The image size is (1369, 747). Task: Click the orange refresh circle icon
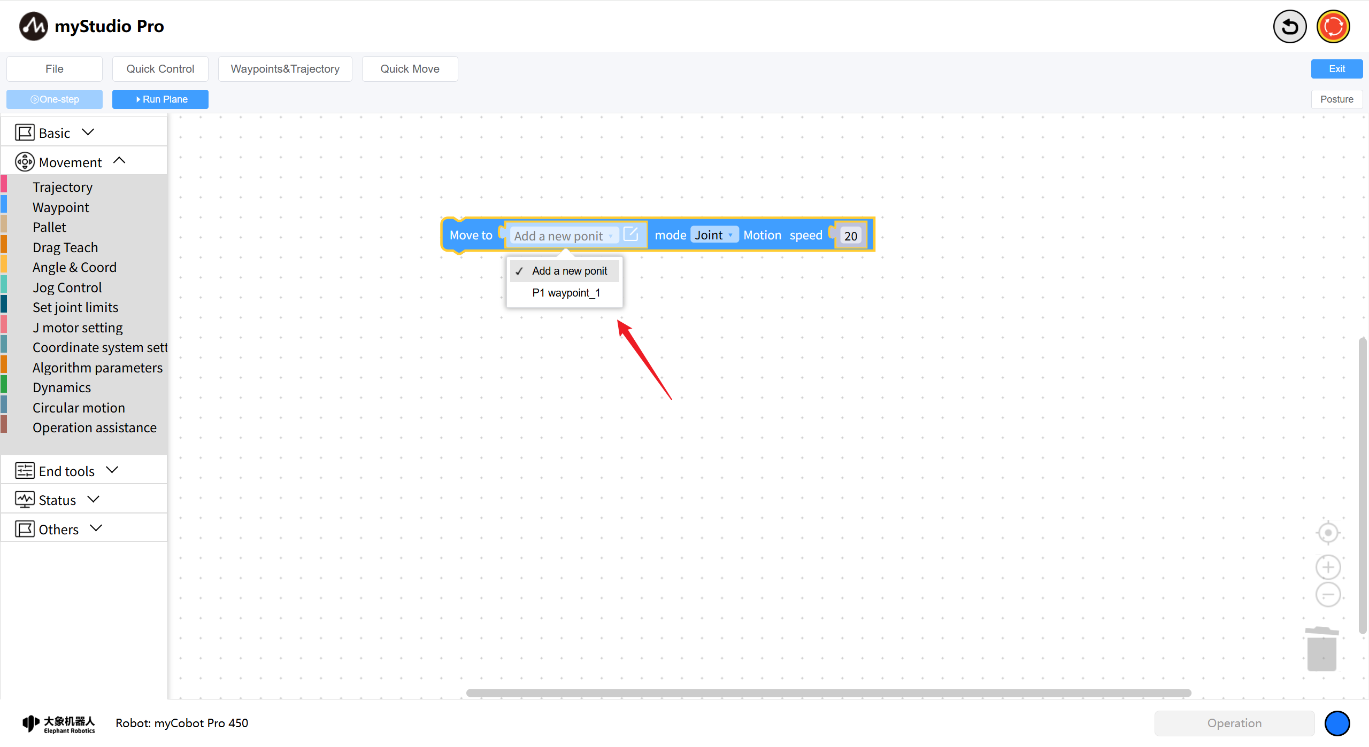click(x=1333, y=26)
